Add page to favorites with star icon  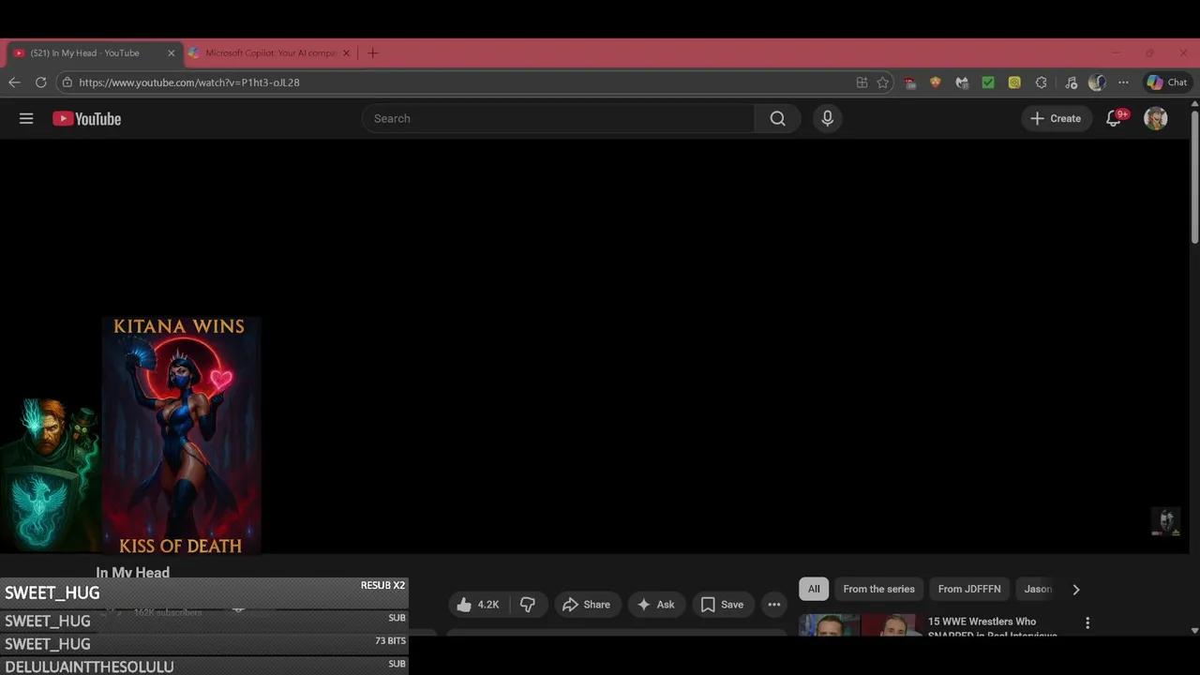pos(882,82)
